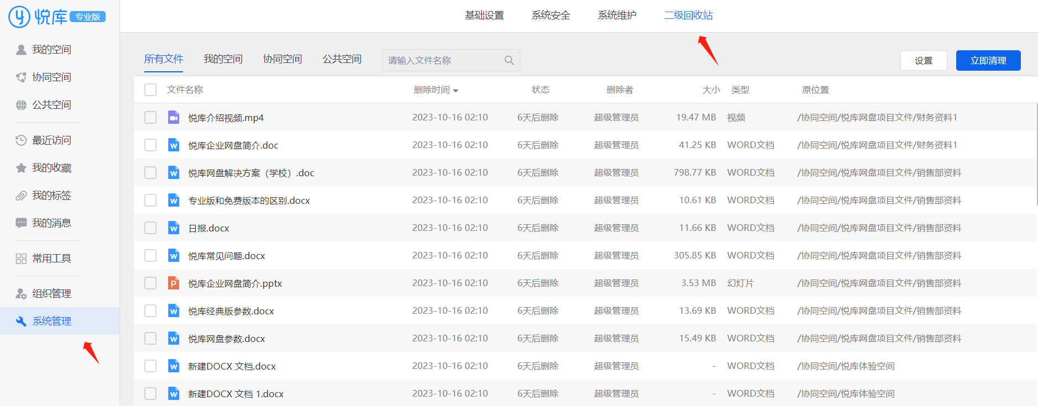Open 我的标签 tag icon
1038x406 pixels.
21,196
